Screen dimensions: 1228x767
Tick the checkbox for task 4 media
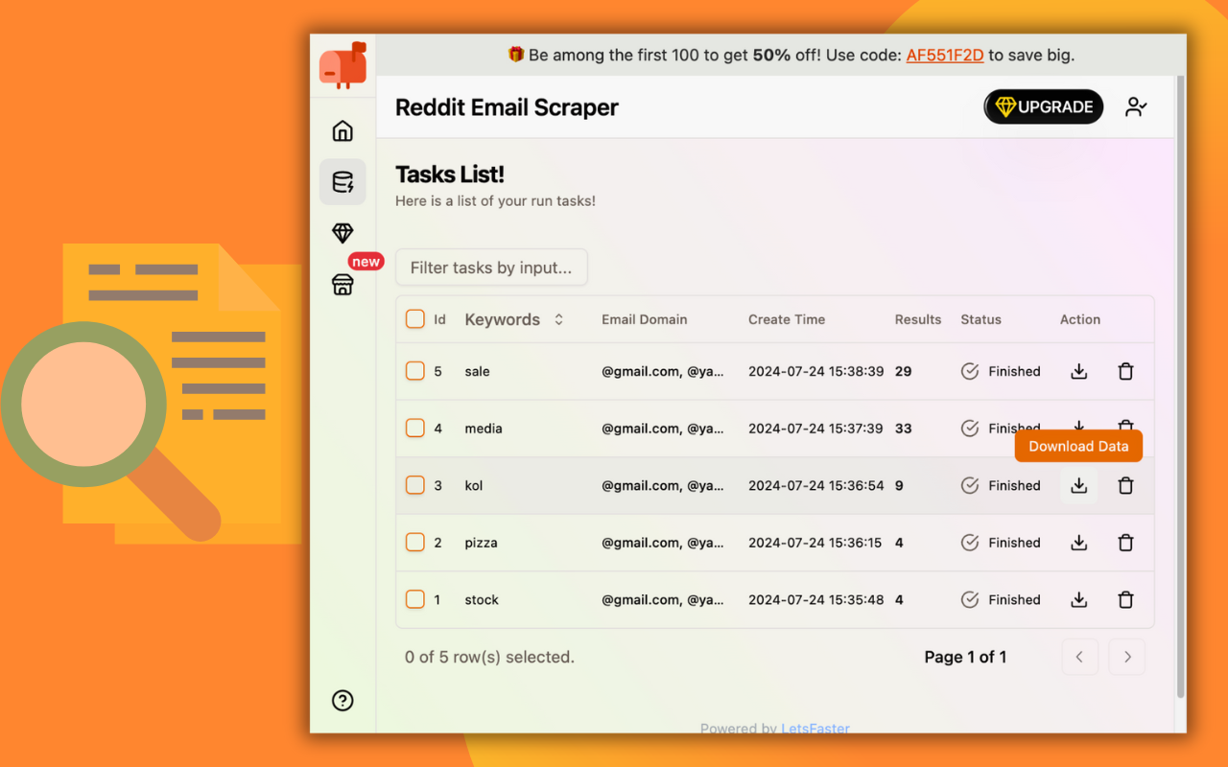(415, 429)
